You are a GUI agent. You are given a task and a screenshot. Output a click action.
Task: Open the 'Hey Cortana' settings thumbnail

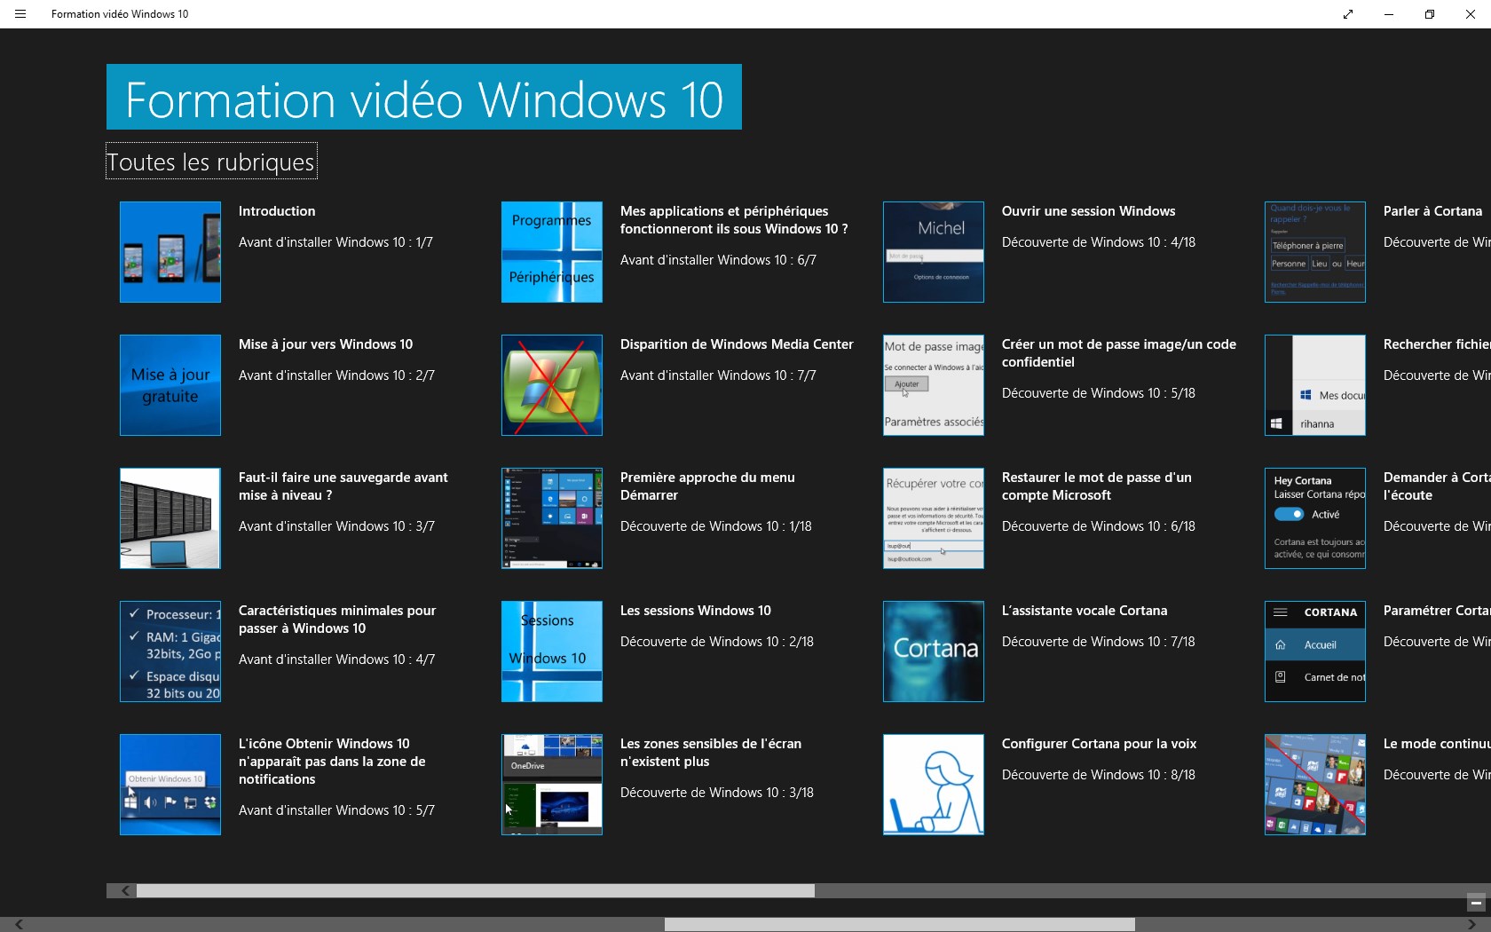1315,518
